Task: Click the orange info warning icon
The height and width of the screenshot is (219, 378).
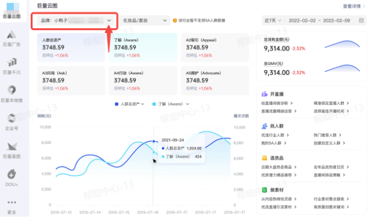Action: coord(175,20)
